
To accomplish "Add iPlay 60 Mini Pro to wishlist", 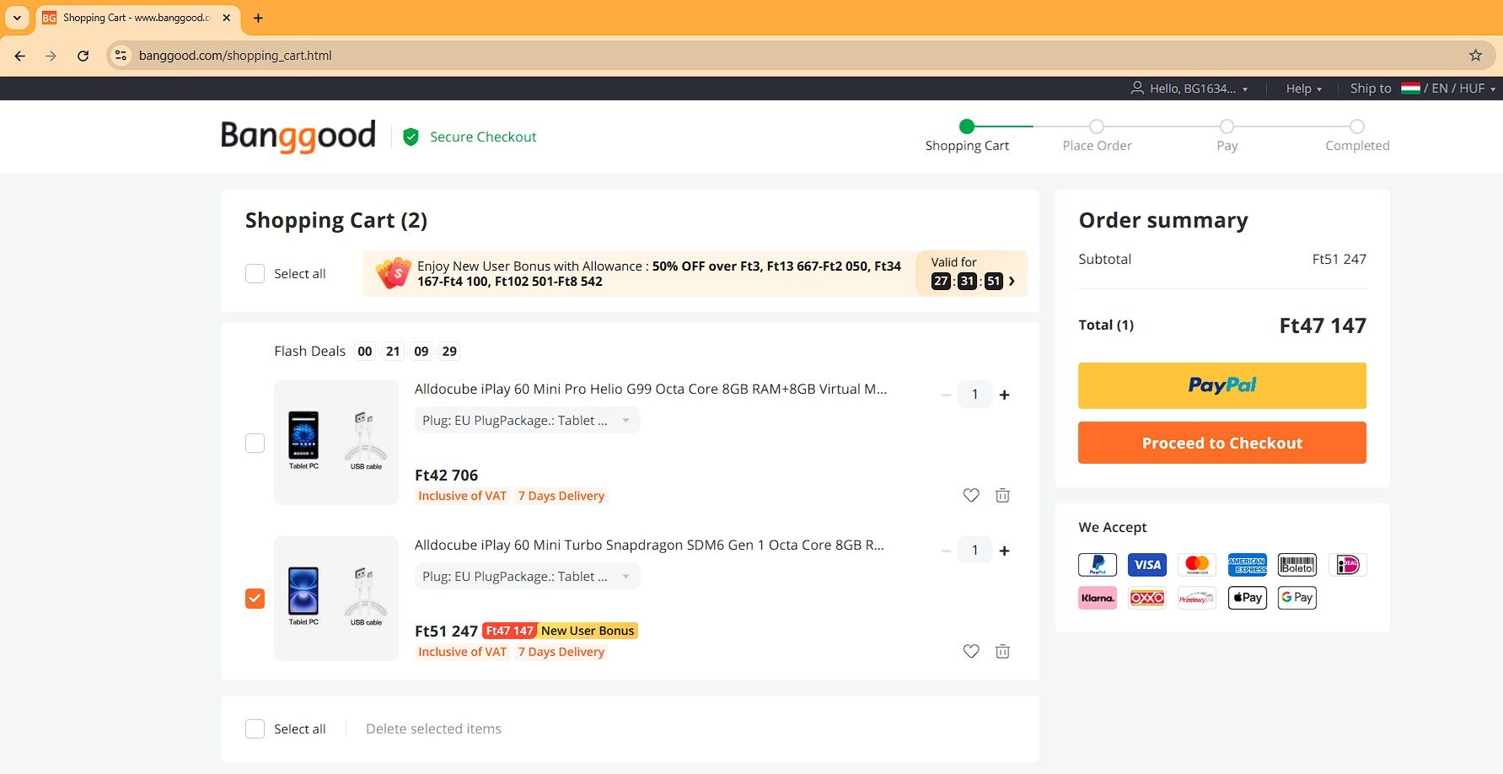I will [x=971, y=496].
